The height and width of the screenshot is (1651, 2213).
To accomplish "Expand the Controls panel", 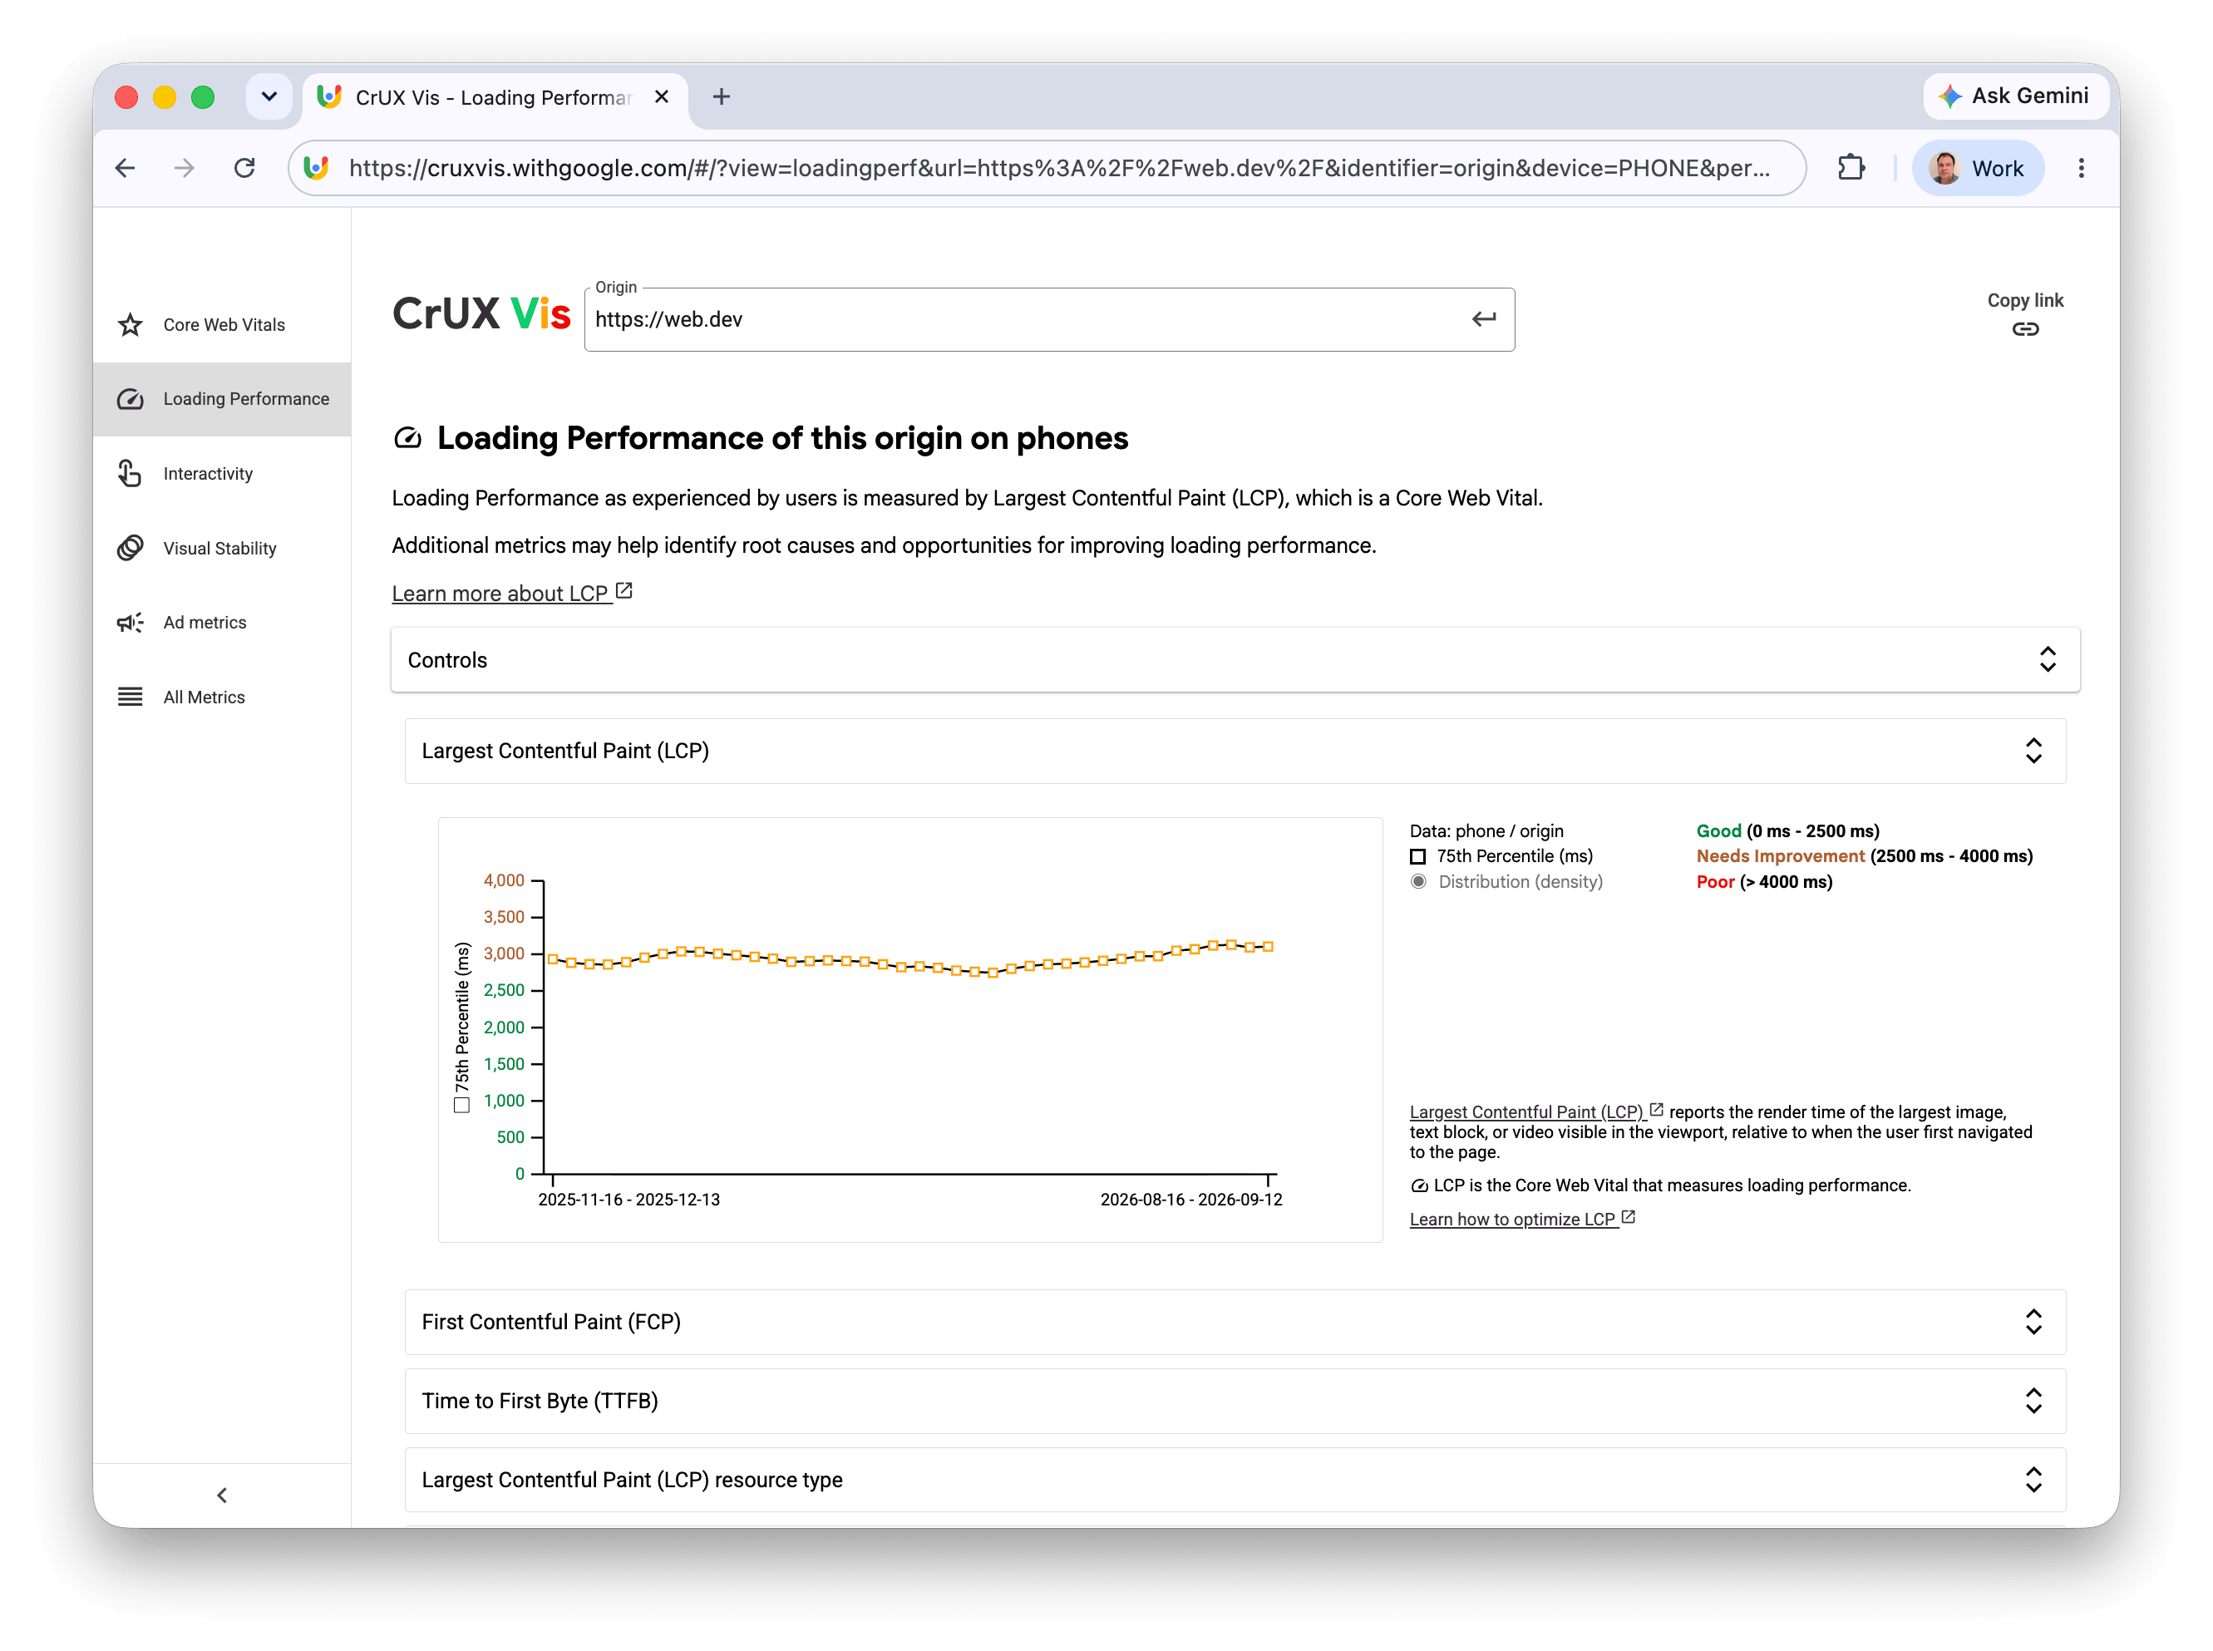I will [x=1235, y=659].
